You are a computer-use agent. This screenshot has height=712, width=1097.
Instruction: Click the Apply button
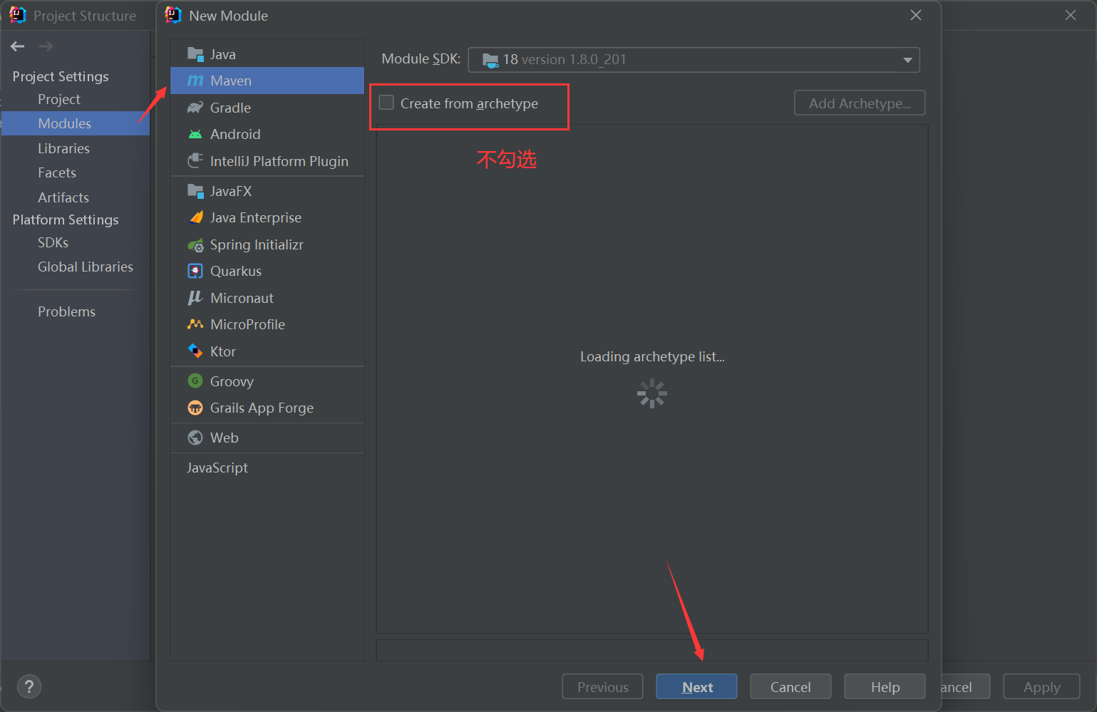pyautogui.click(x=1041, y=686)
